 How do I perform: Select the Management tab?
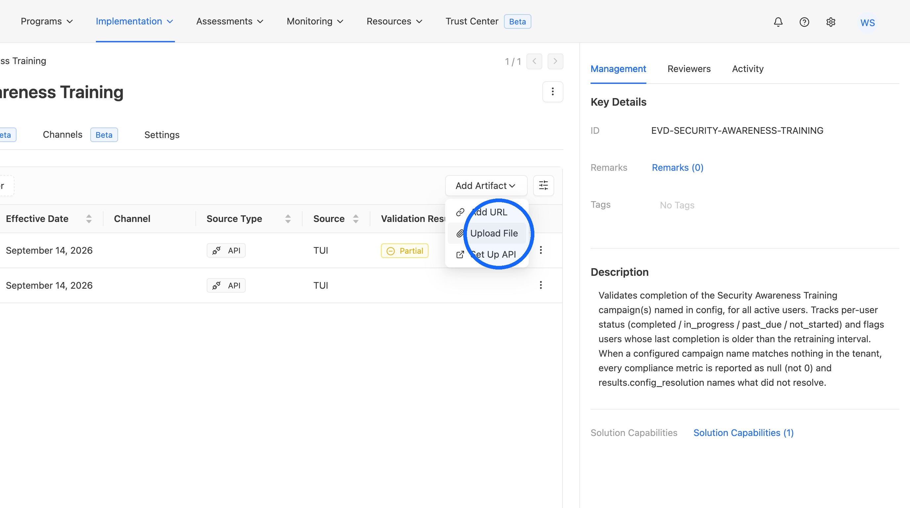point(618,69)
